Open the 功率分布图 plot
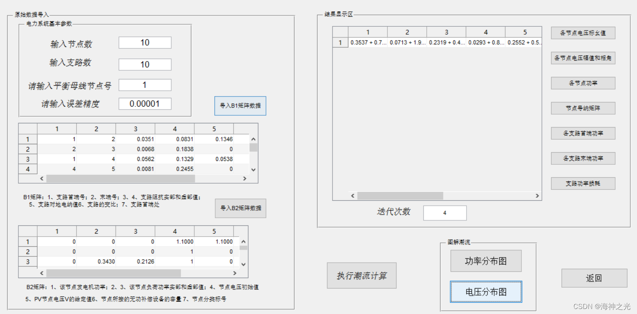Screen dimensions: 637x314 pyautogui.click(x=486, y=261)
